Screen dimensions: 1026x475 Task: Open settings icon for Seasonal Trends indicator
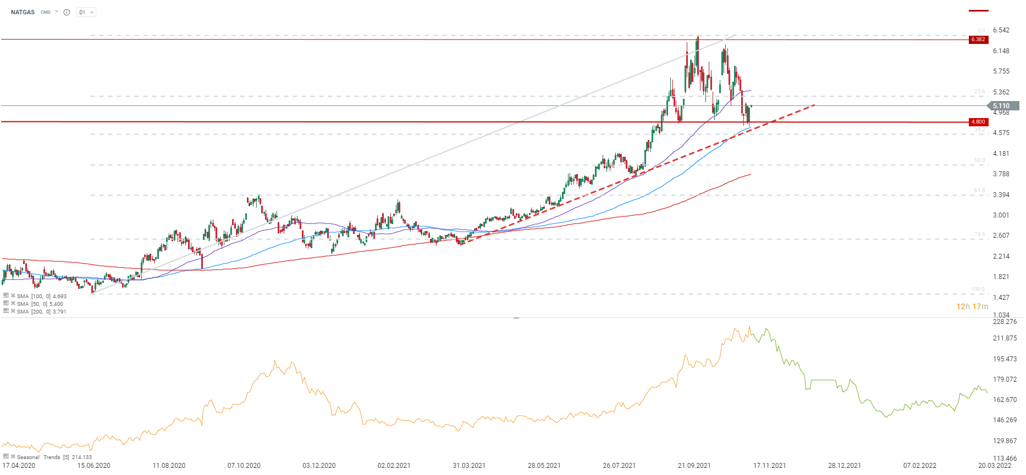point(5,456)
